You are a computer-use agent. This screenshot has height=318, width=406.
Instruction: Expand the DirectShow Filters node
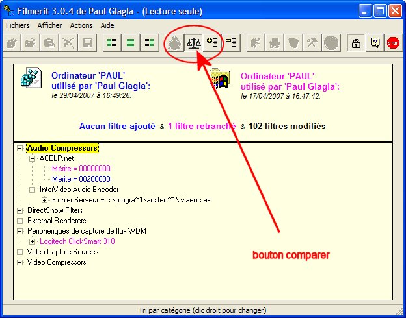tap(20, 210)
